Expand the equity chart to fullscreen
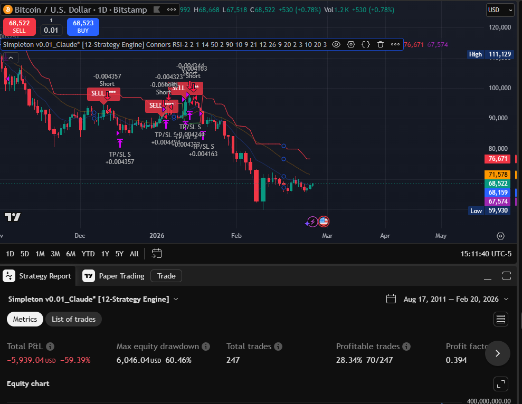 [500, 384]
